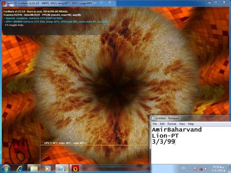Click the 'Untitled - Notepad' title bar text

[167, 118]
